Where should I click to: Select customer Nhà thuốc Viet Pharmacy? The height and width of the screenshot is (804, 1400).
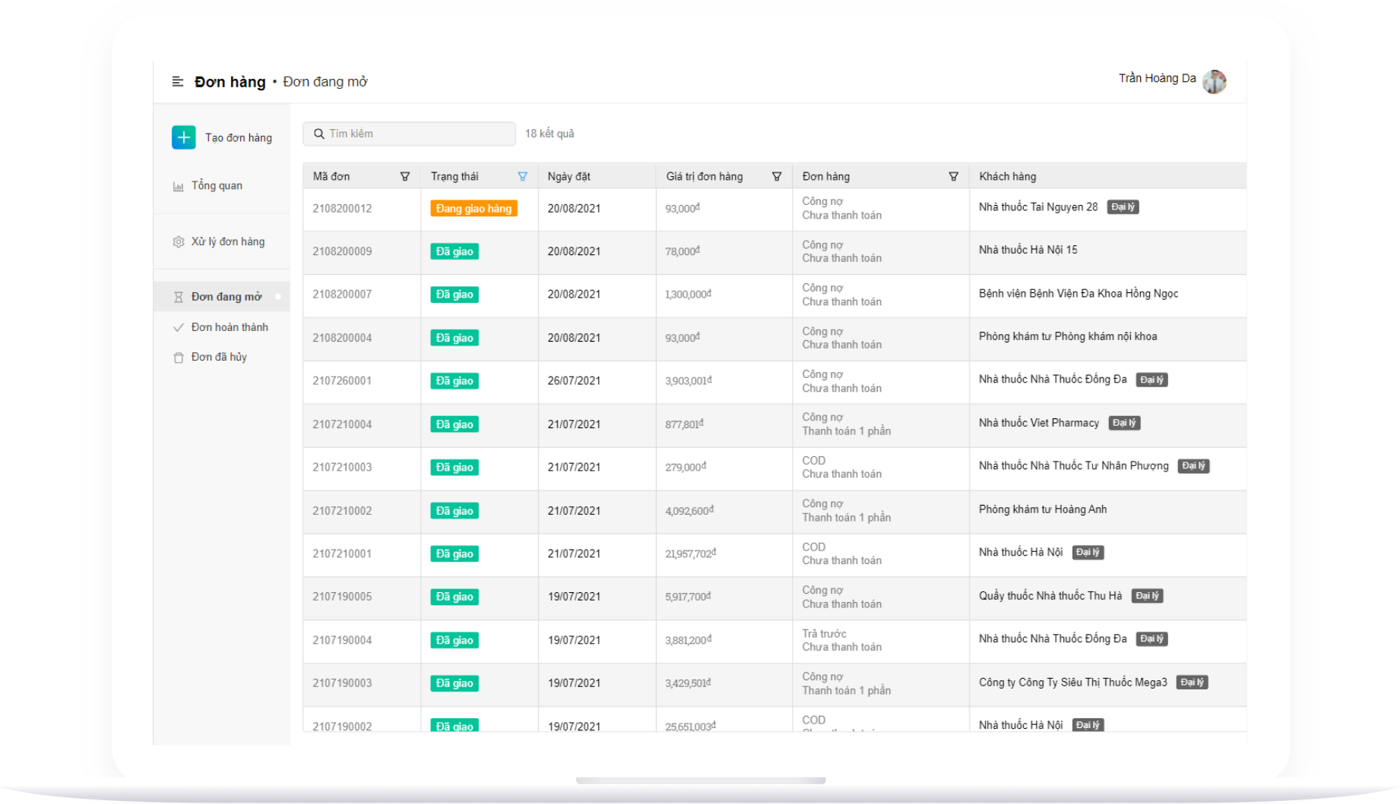click(1038, 423)
